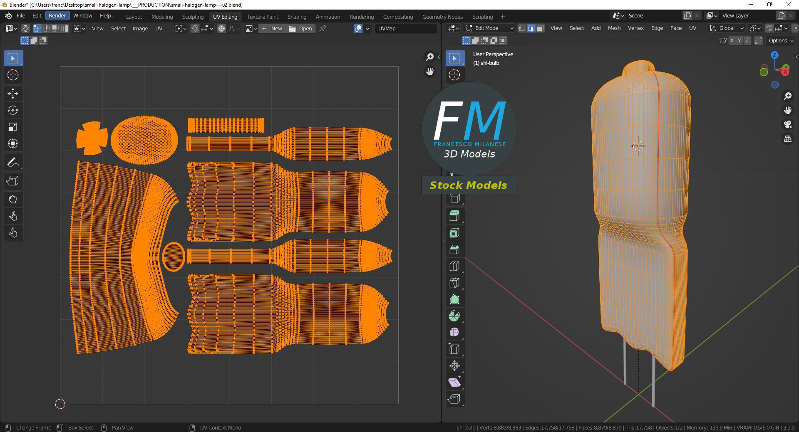The height and width of the screenshot is (432, 799).
Task: Select the Loop Cut tool
Action: [x=454, y=266]
